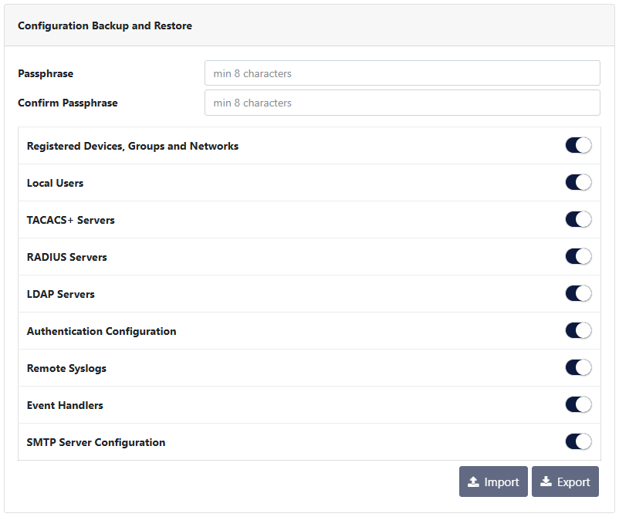Viewport: 619px width, 517px height.
Task: Click the download icon on the Export button
Action: (x=546, y=482)
